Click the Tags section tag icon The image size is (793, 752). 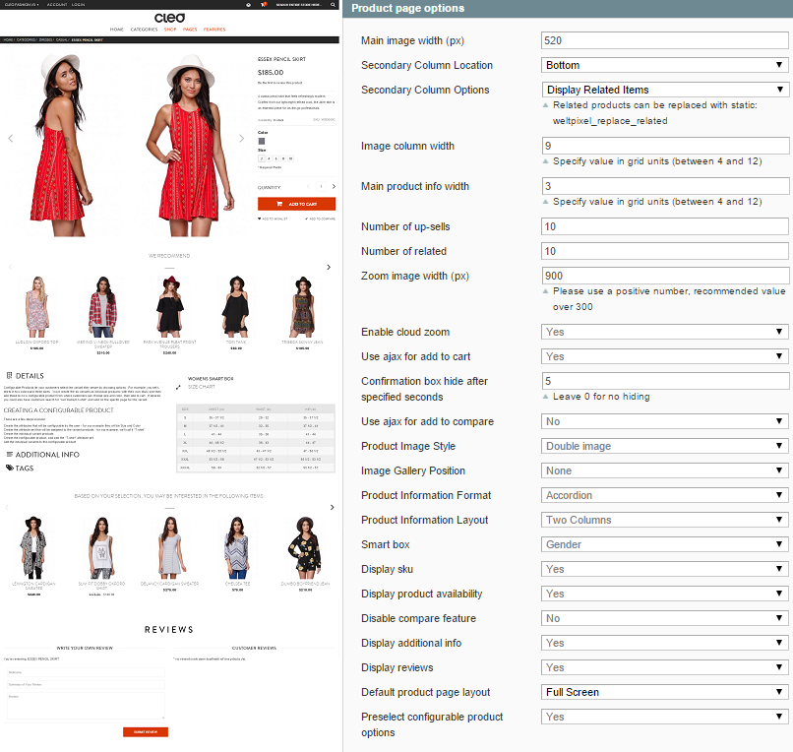[10, 469]
